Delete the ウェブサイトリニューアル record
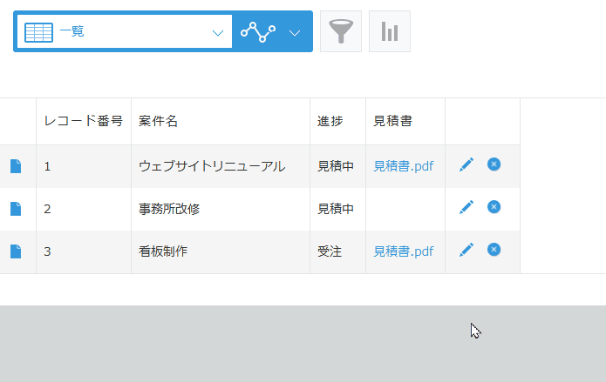The height and width of the screenshot is (382, 606). (x=494, y=164)
